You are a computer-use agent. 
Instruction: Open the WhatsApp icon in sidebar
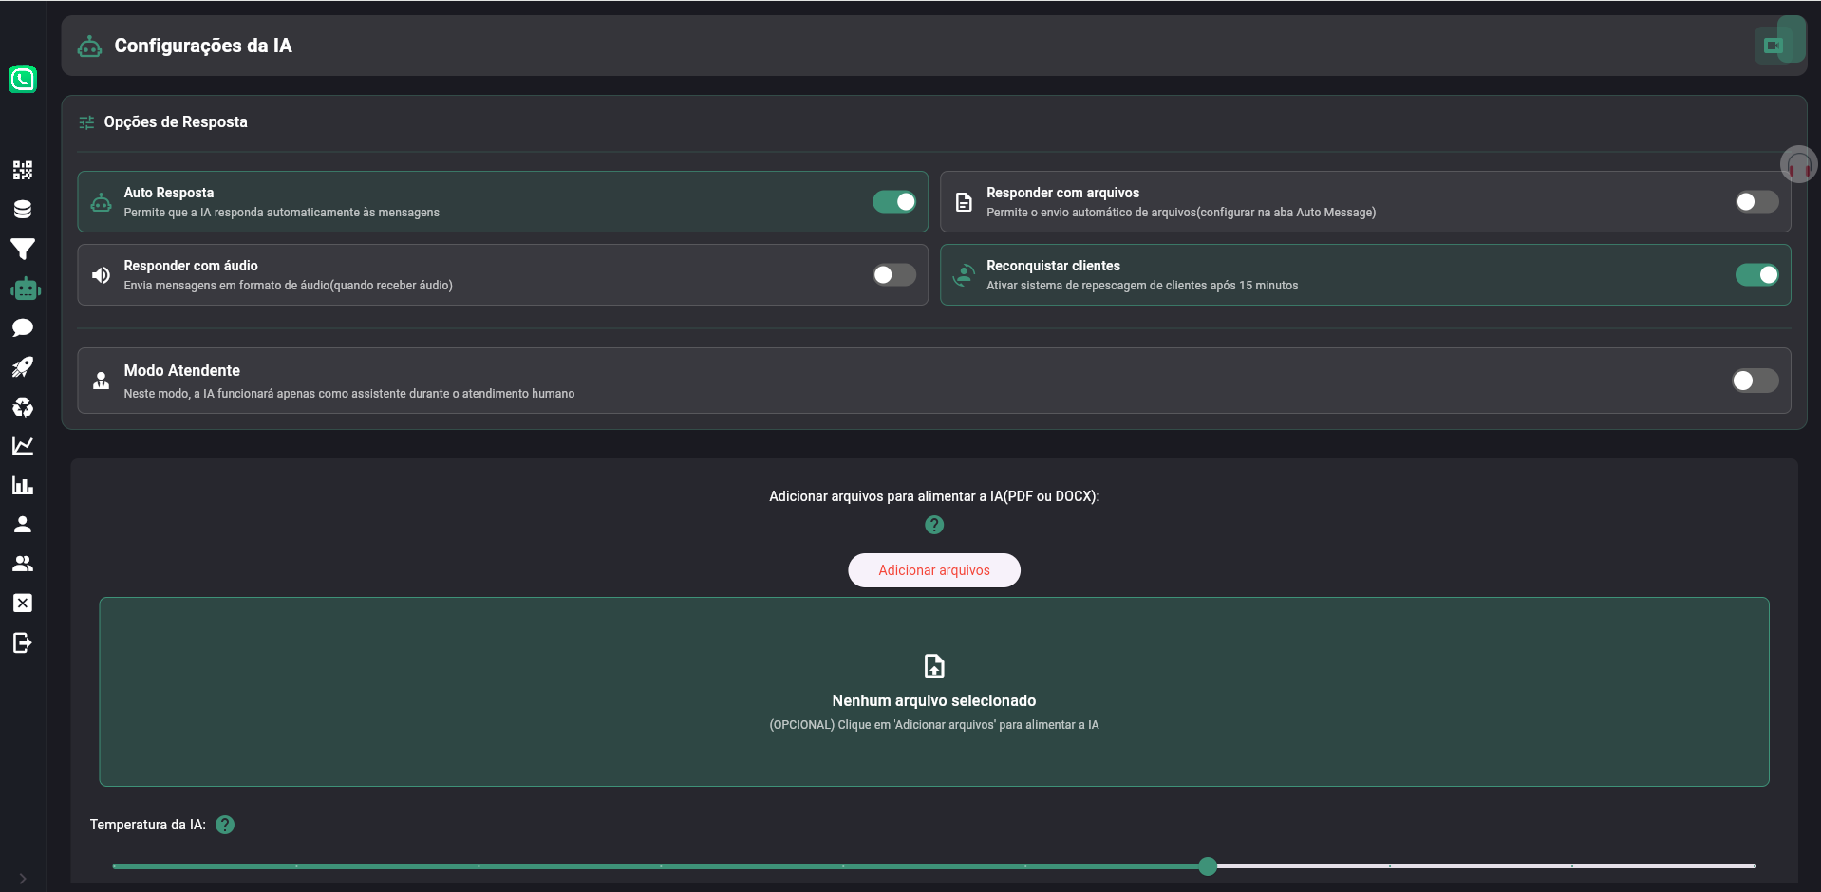click(x=23, y=80)
